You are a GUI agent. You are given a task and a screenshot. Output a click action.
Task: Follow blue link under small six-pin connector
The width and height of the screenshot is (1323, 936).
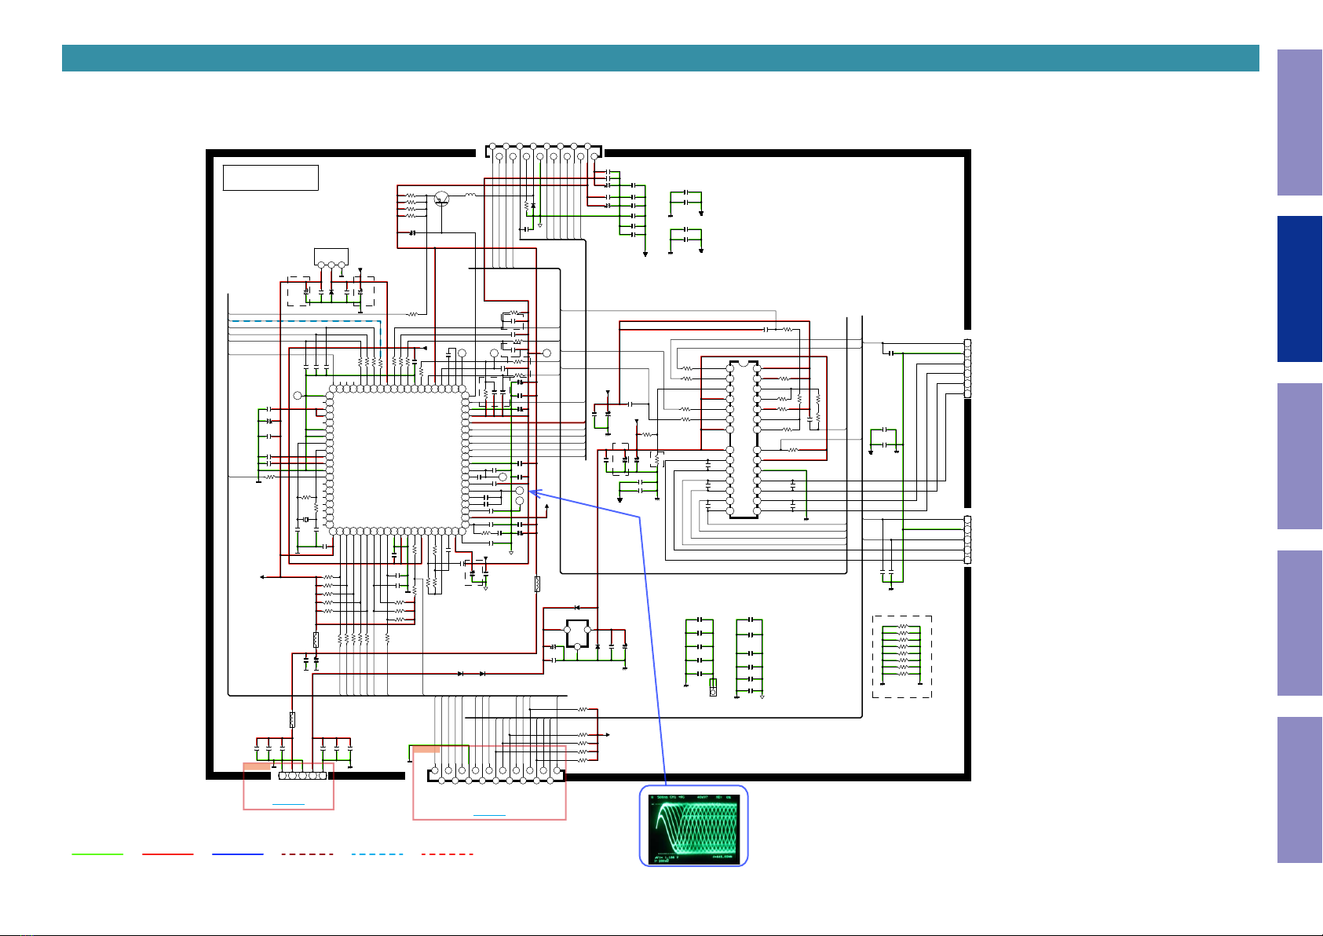[x=288, y=805]
